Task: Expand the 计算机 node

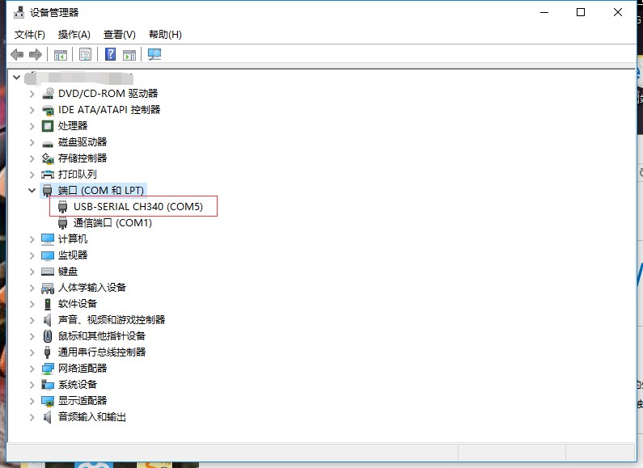Action: 32,239
